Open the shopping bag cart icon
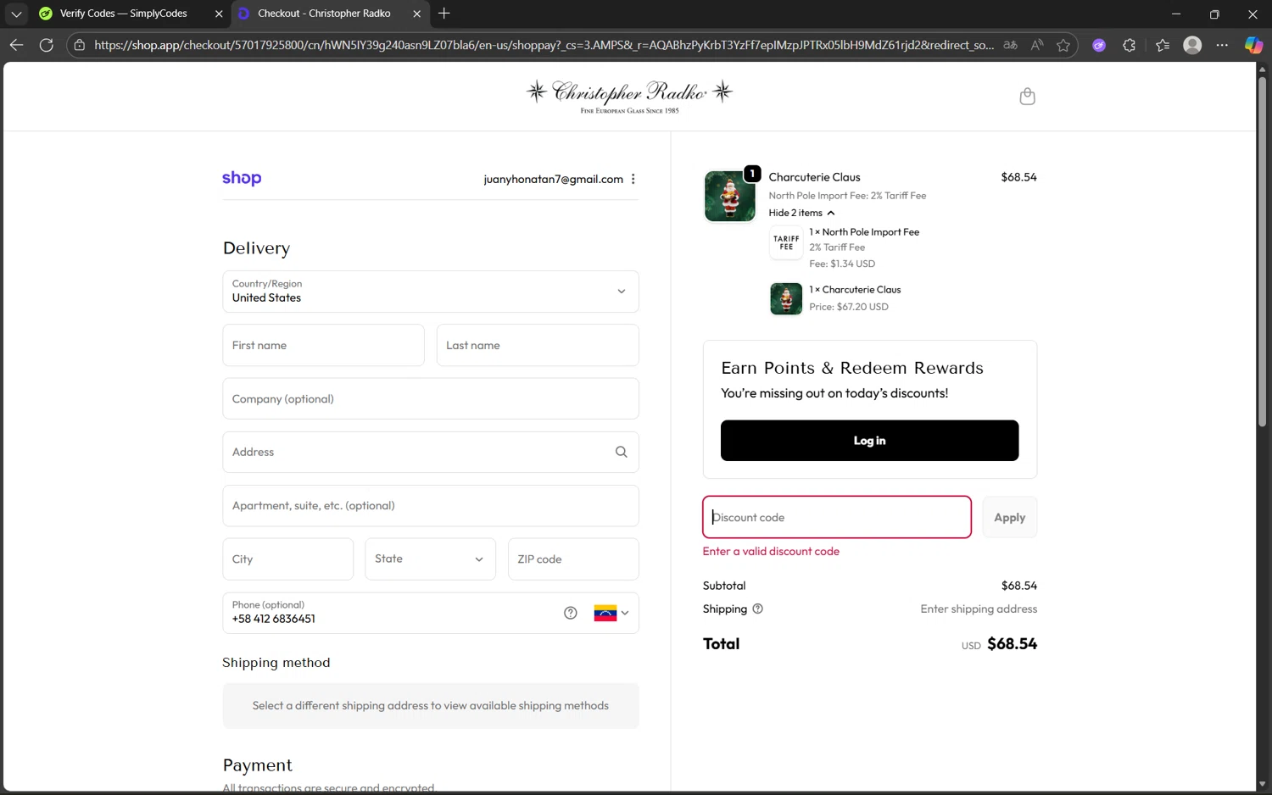 [1027, 96]
